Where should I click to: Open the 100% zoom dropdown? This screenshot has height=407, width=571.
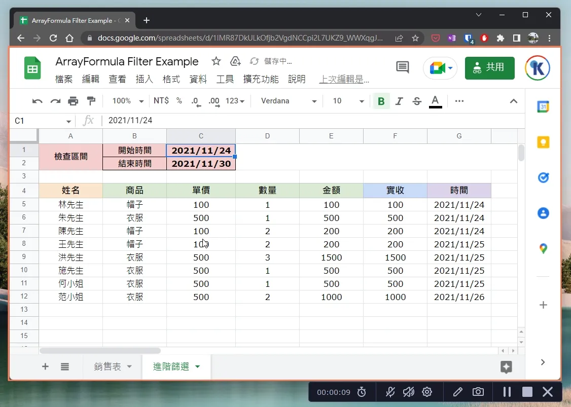coord(128,101)
